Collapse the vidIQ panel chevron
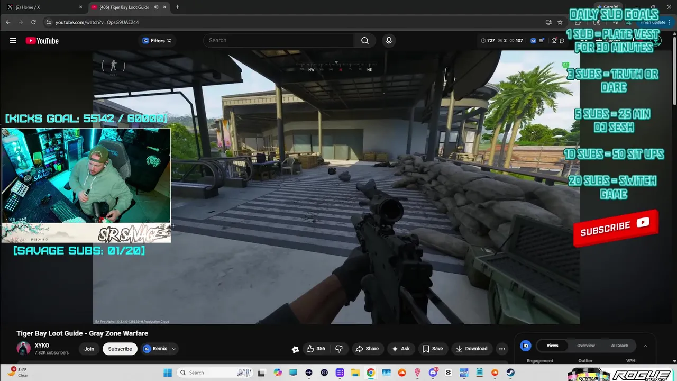 [x=645, y=346]
